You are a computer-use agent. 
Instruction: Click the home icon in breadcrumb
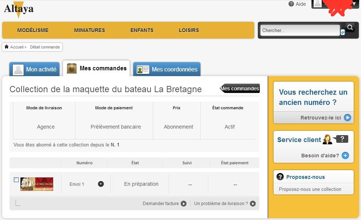[x=7, y=47]
